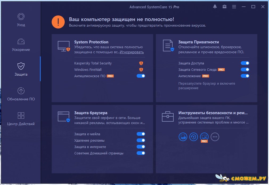269x185 pixels.
Task: Open the Защита браузера section title
Action: pos(91,113)
